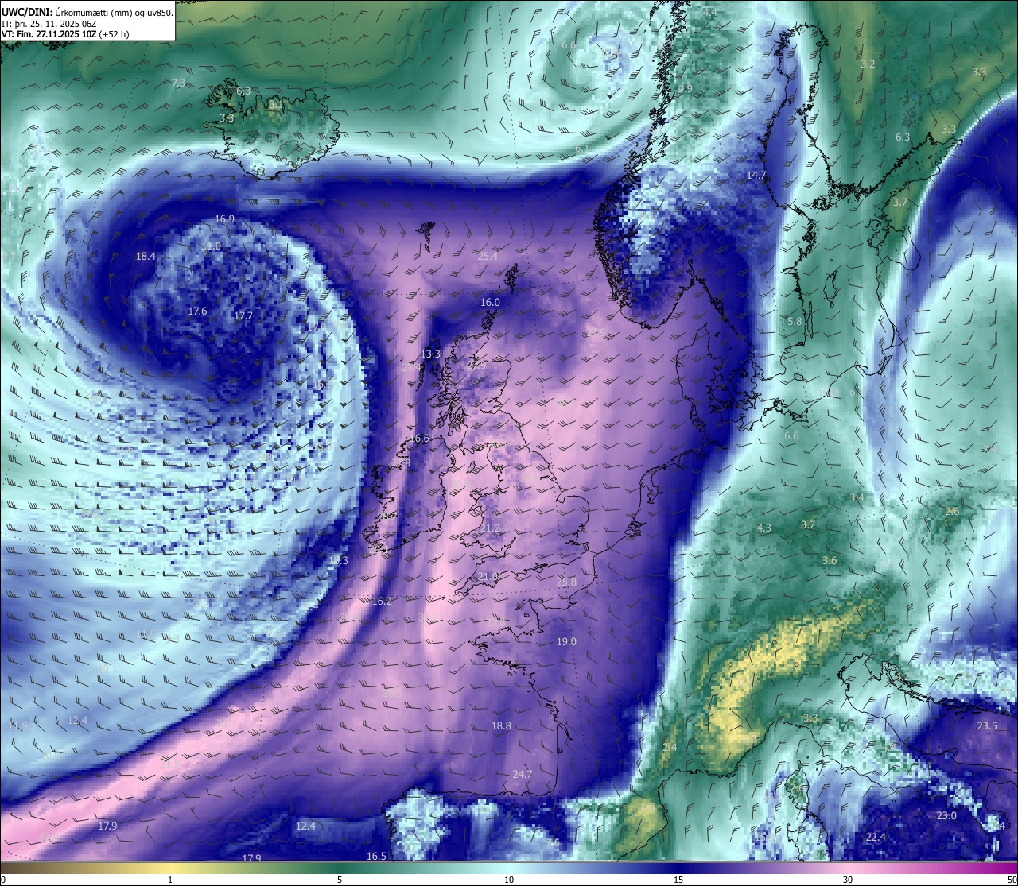Click the 16.6 value label
Screen dimensions: 1018x886
[x=419, y=439]
